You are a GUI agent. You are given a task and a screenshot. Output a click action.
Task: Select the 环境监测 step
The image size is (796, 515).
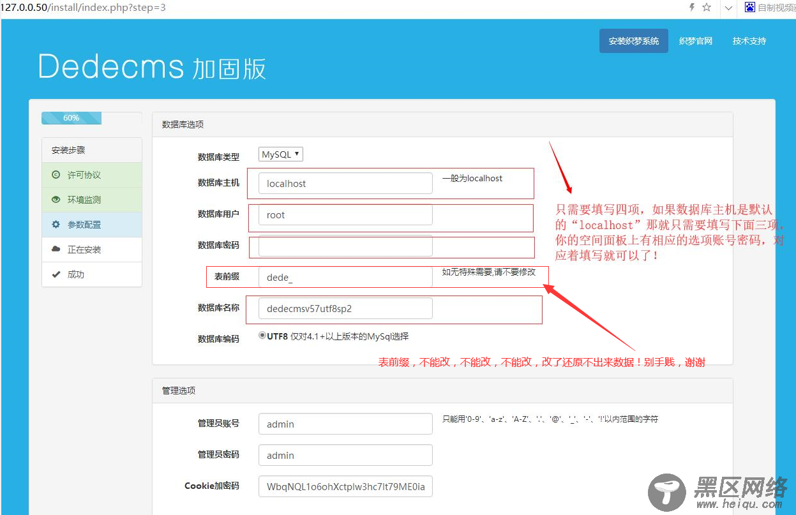pos(92,200)
